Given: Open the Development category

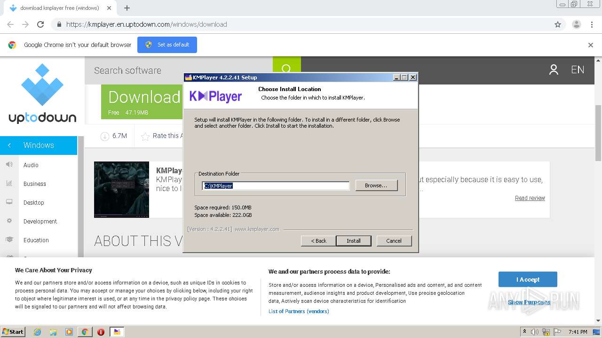Looking at the screenshot, I should [40, 222].
